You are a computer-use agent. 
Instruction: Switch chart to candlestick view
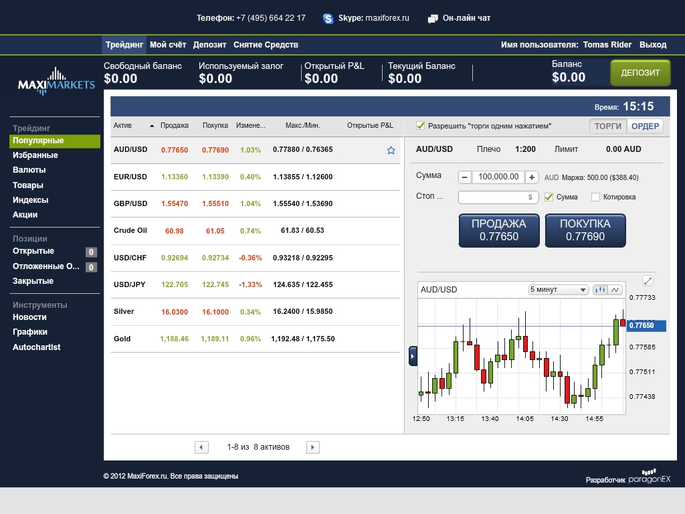(x=600, y=290)
